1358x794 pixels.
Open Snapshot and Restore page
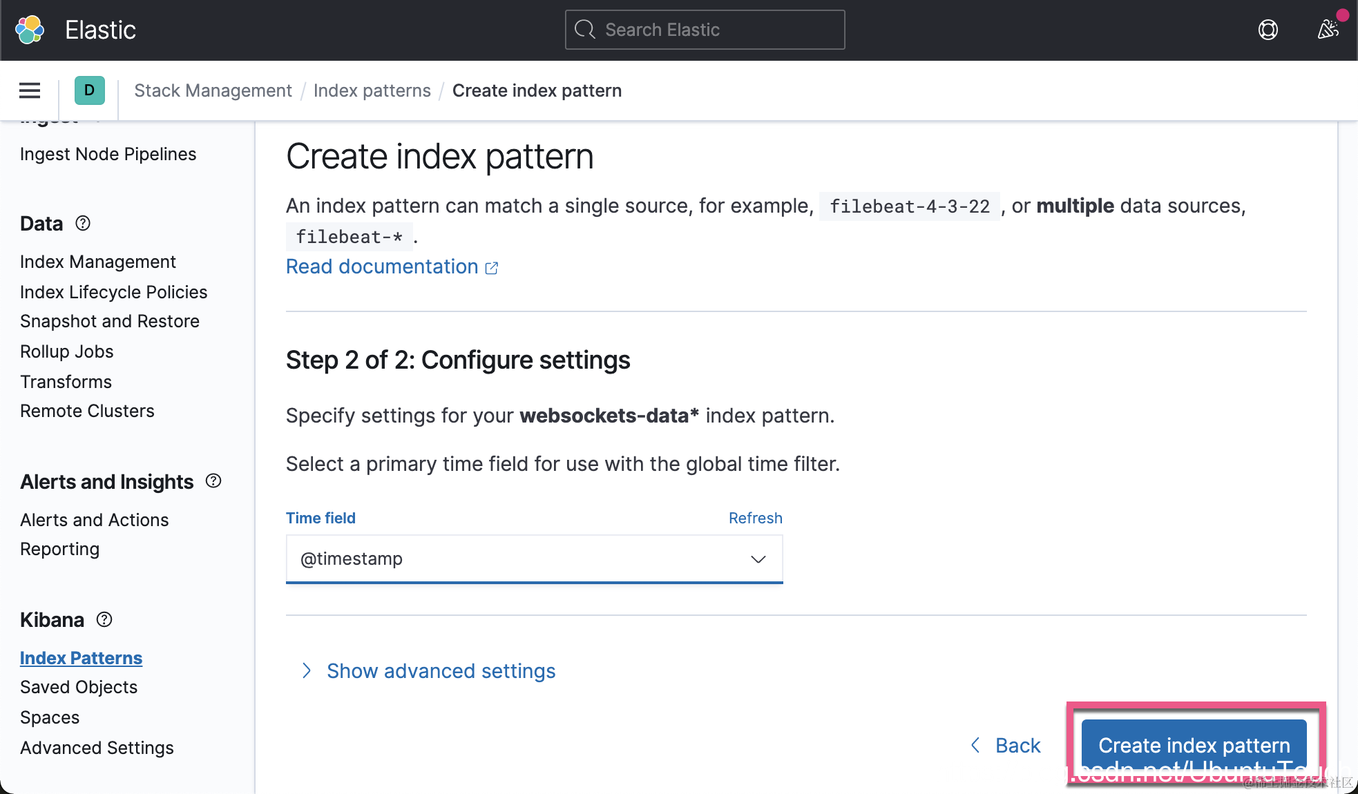[109, 321]
